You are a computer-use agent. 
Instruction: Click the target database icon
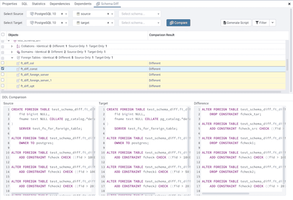78,22
